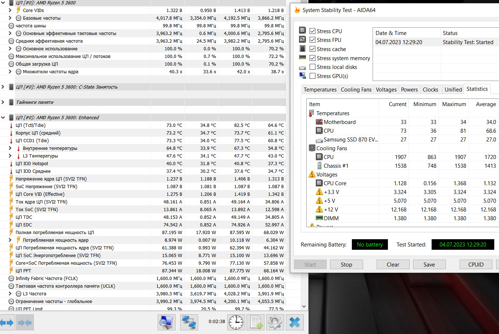Click the clock icon beside Infinity Fabric Частота (FCLK)

[11, 278]
